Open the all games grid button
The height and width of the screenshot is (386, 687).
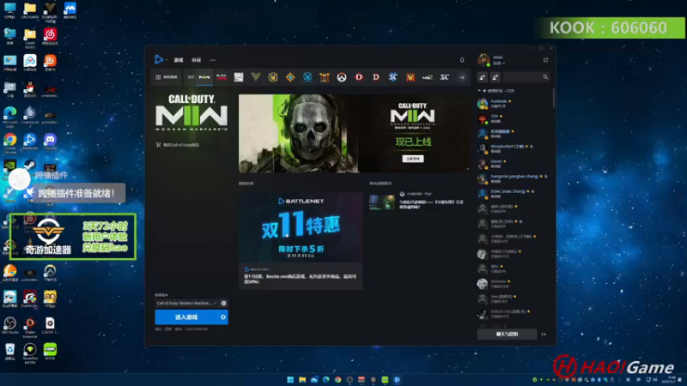click(167, 77)
